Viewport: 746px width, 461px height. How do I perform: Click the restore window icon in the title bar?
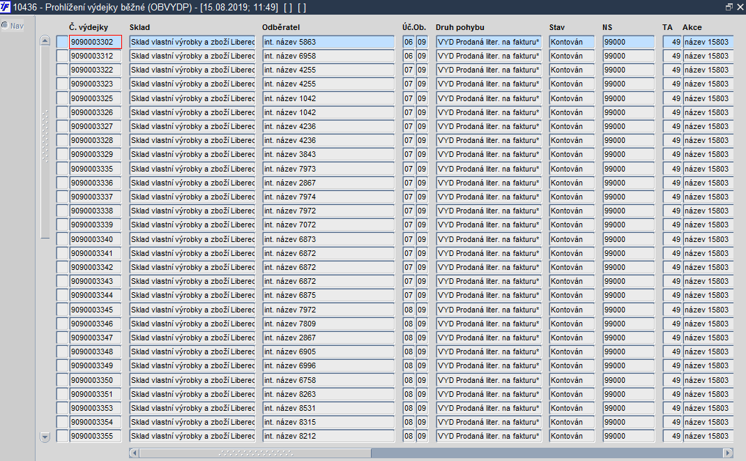click(x=729, y=7)
